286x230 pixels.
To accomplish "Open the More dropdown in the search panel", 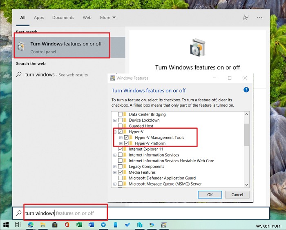I will point(108,18).
